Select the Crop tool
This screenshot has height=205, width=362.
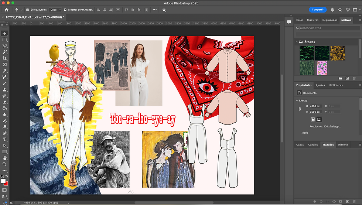[4, 58]
